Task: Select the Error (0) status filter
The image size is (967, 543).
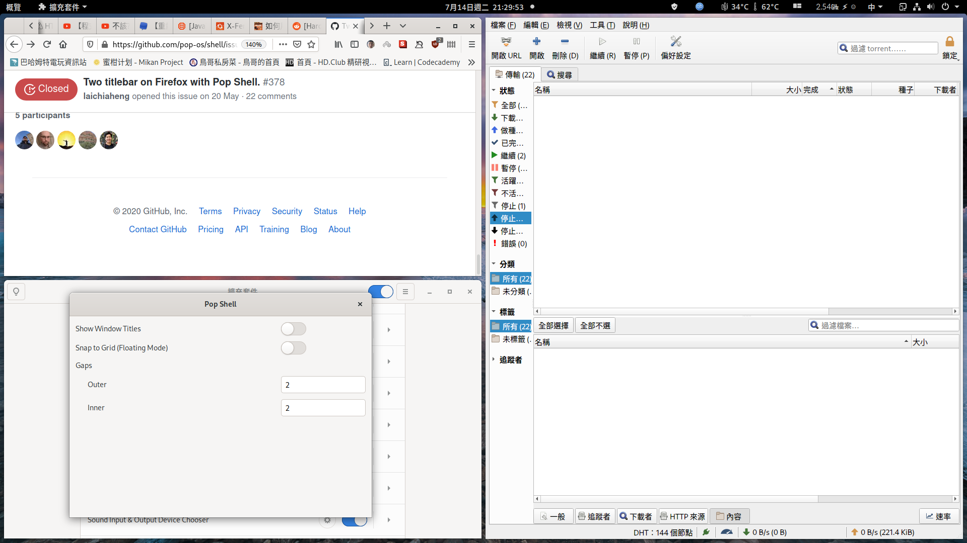Action: [x=511, y=244]
